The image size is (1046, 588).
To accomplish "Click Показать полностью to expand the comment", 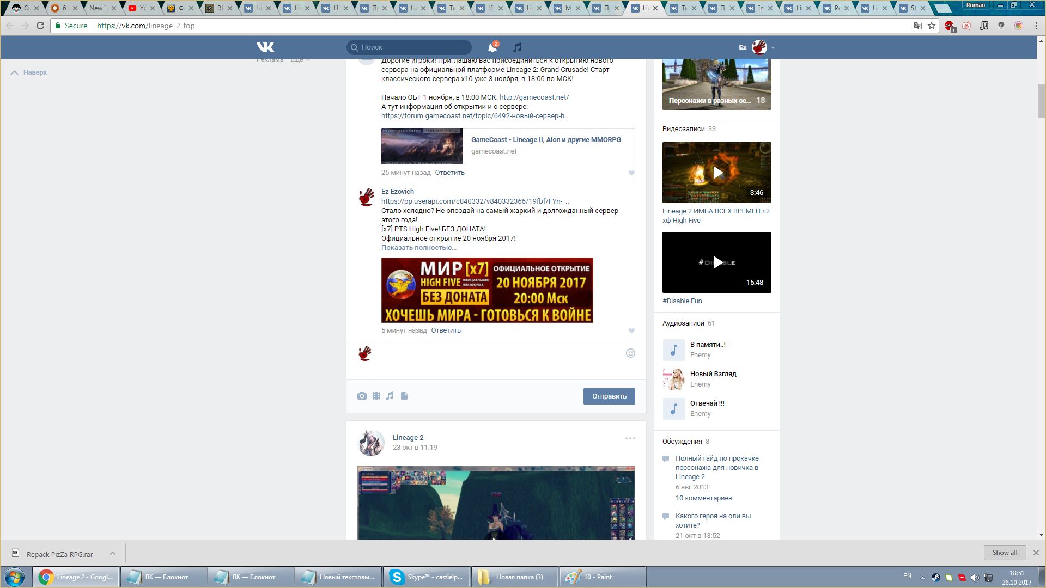I will point(418,248).
